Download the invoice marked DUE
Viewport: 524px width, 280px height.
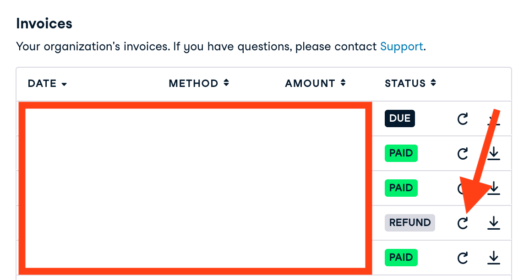[493, 120]
